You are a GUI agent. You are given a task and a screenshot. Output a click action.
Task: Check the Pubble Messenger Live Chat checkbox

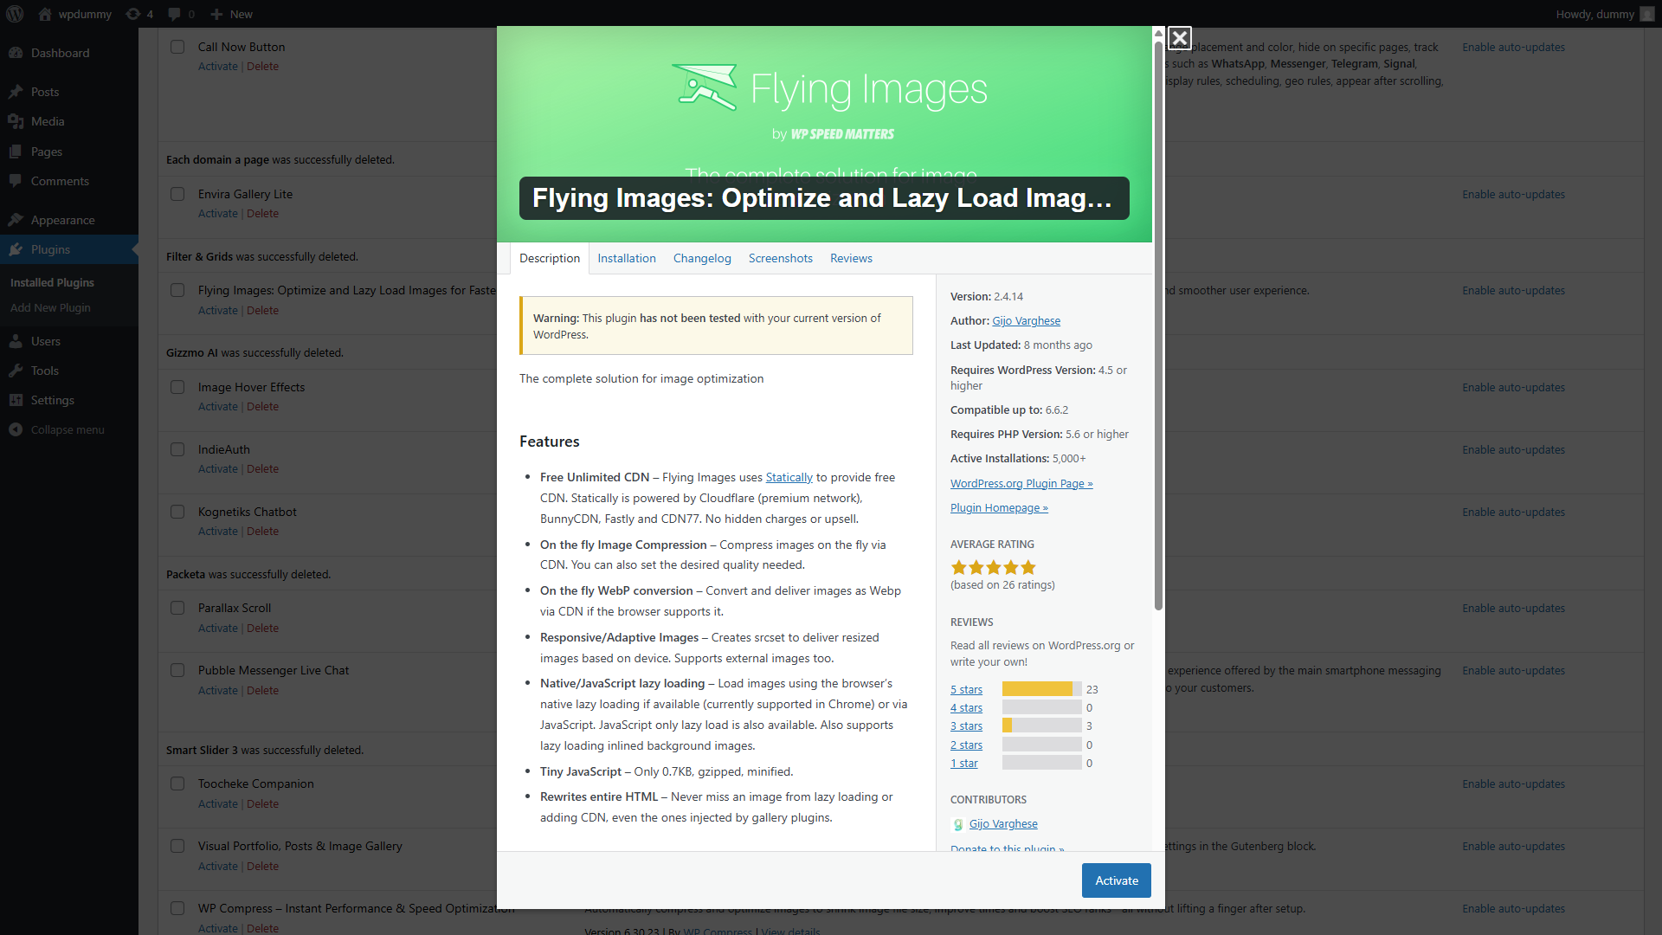(x=177, y=670)
